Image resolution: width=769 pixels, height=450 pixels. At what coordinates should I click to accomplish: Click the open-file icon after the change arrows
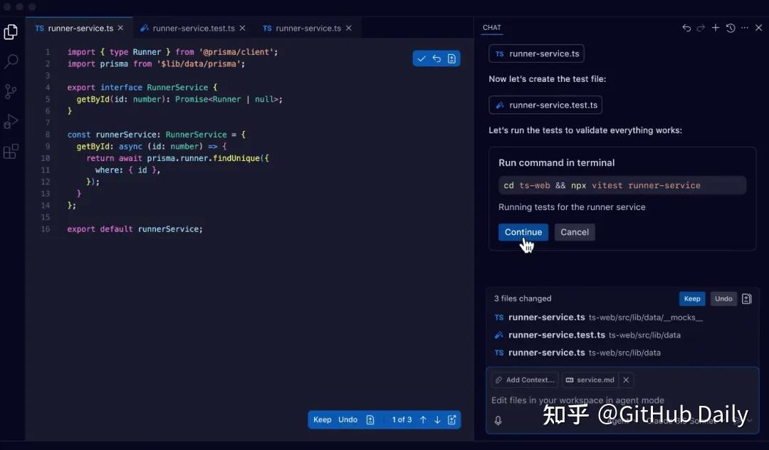click(x=451, y=419)
